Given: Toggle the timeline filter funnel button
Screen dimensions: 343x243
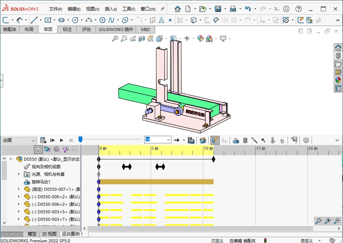Looking at the screenshot, I should pyautogui.click(x=38, y=150).
